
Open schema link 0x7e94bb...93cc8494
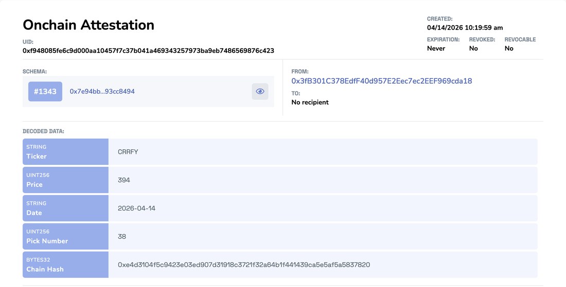[x=102, y=91]
